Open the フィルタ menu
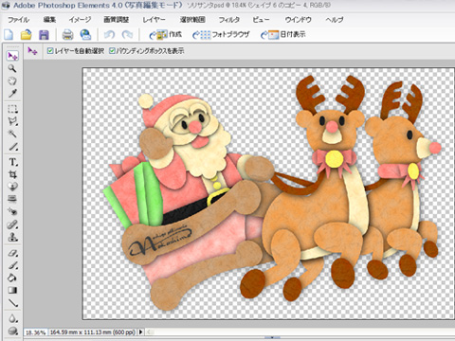This screenshot has height=341, width=455. [x=229, y=20]
